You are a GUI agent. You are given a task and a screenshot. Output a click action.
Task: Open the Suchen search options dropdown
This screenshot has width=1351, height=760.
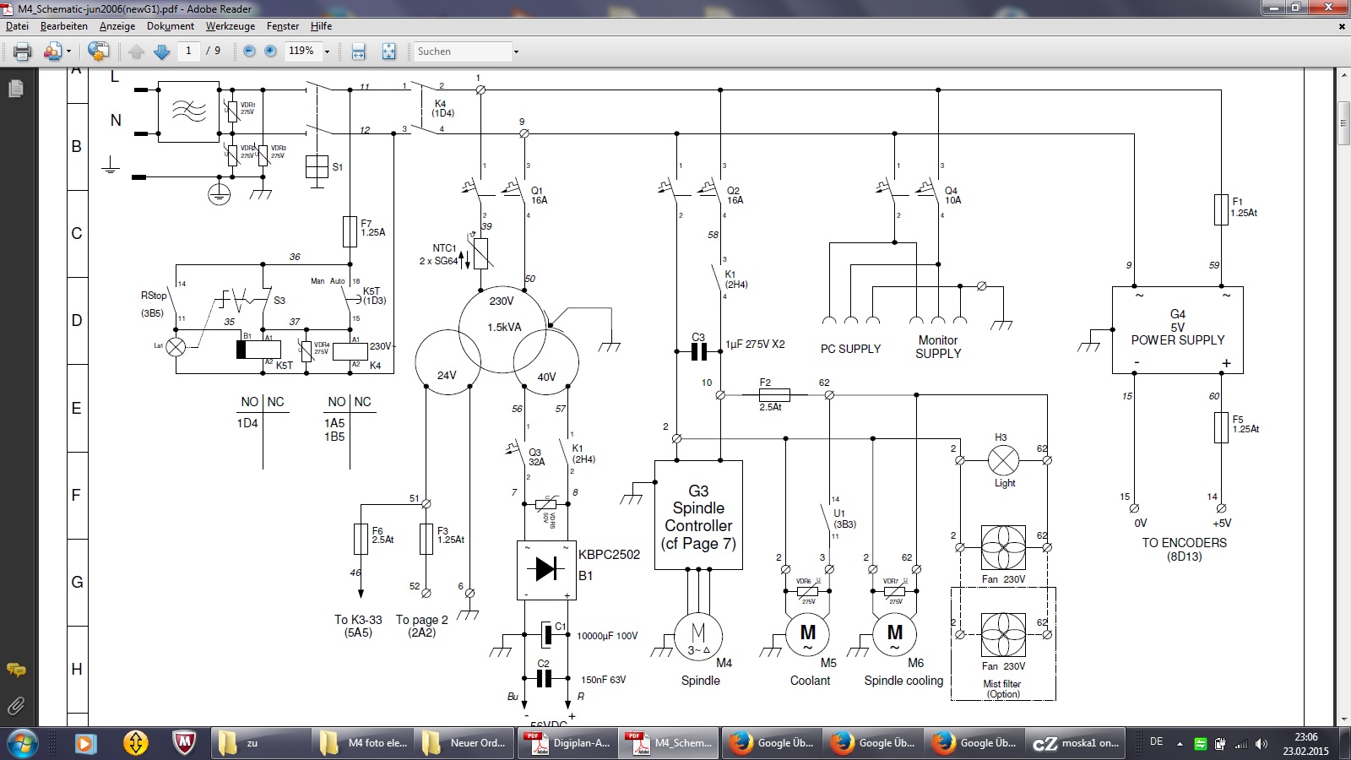point(516,52)
